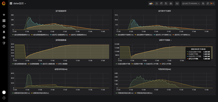The height and width of the screenshot is (102, 218).
Task: Isolate 成功写入数据速率(1m) in legend
Action: coord(60,35)
